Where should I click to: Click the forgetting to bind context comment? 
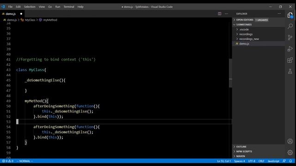click(55, 59)
